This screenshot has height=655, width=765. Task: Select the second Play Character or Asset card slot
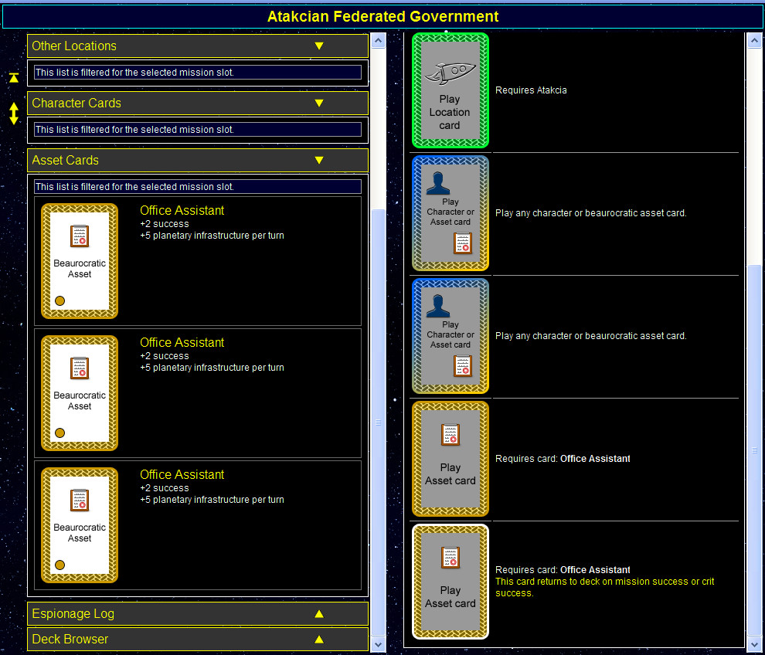450,335
